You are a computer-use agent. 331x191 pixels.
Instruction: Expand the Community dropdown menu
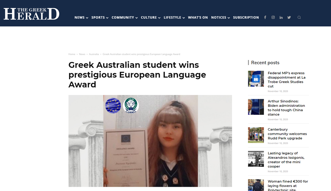125,17
